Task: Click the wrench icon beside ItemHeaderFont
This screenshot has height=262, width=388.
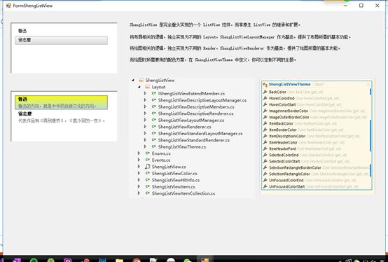Action: click(265, 149)
